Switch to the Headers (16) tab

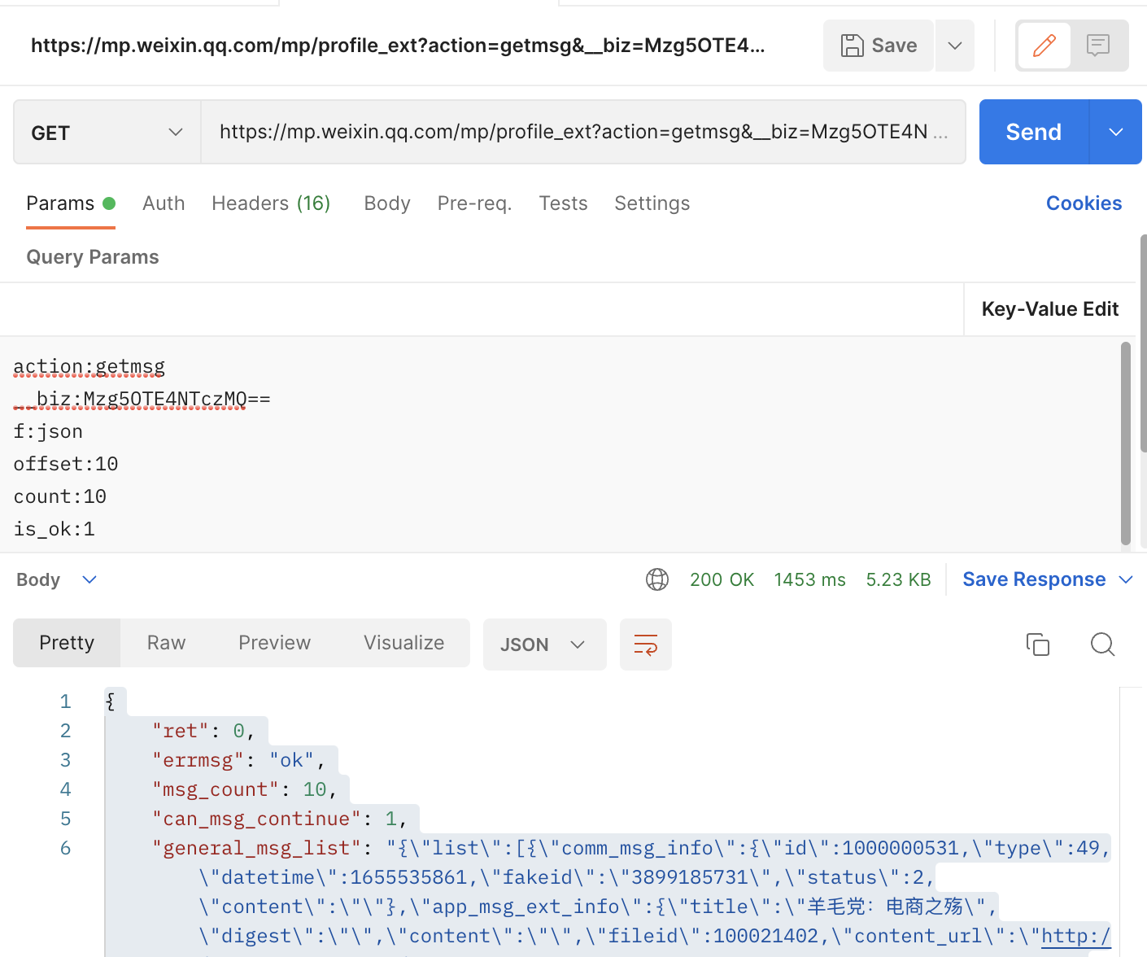(271, 203)
